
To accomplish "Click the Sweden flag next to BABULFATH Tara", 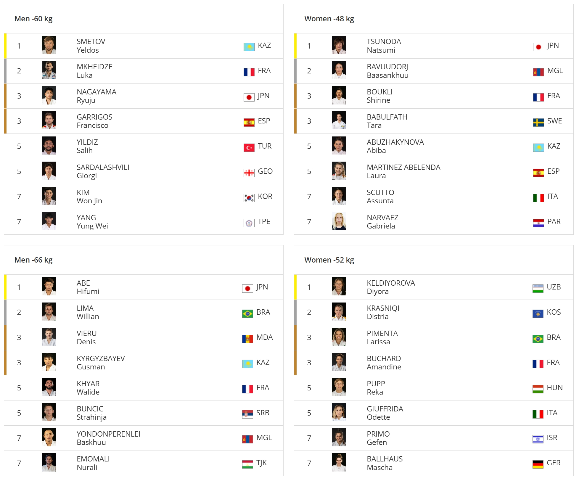I will (x=538, y=122).
